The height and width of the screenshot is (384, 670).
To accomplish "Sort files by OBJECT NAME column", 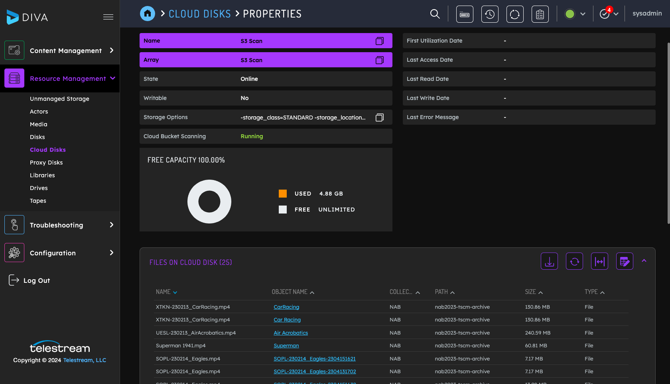I will coord(293,292).
